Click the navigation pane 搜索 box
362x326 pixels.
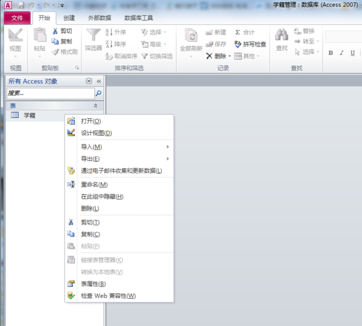point(51,93)
